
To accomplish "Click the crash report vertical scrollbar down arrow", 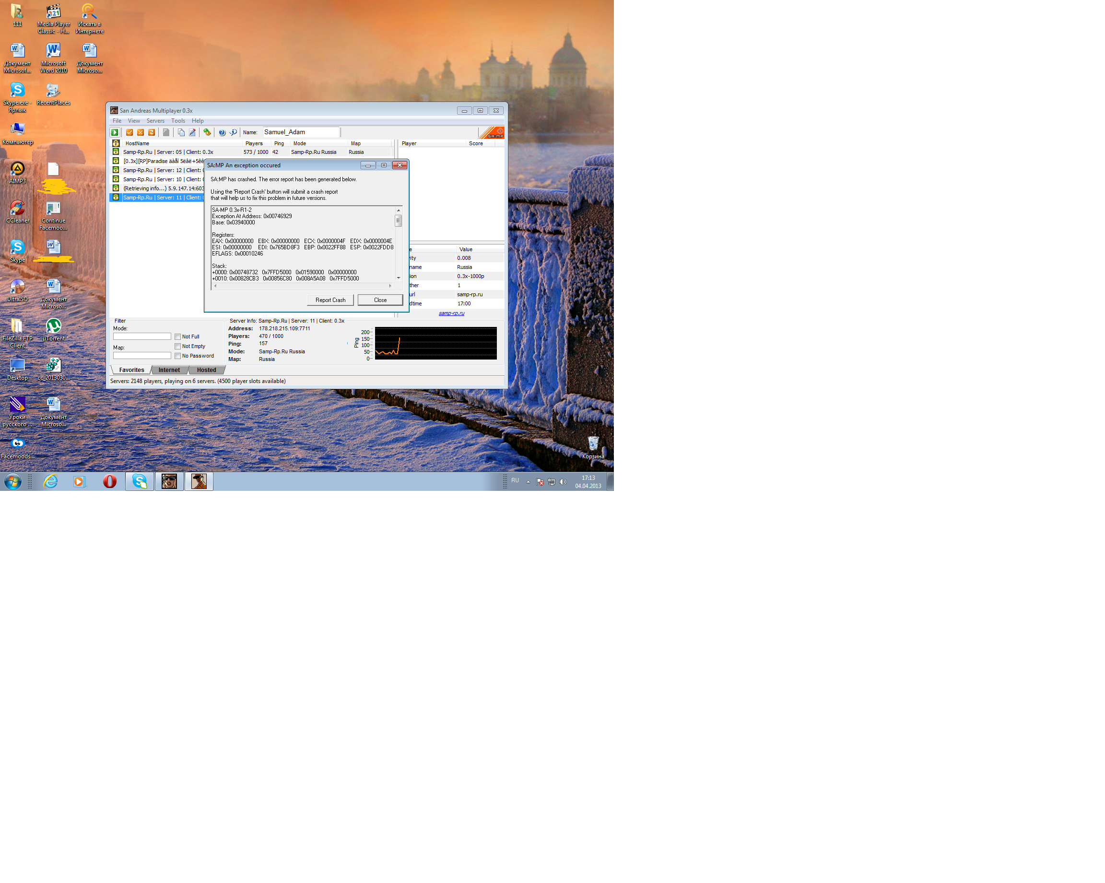I will [x=398, y=278].
